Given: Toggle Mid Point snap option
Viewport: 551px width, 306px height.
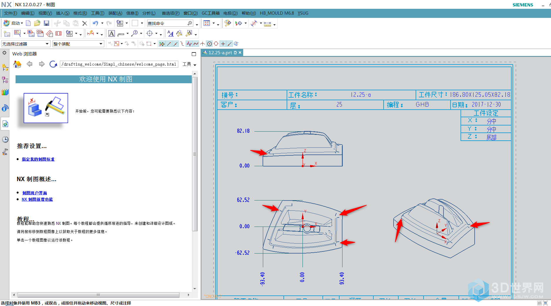Looking at the screenshot, I should tap(175, 44).
